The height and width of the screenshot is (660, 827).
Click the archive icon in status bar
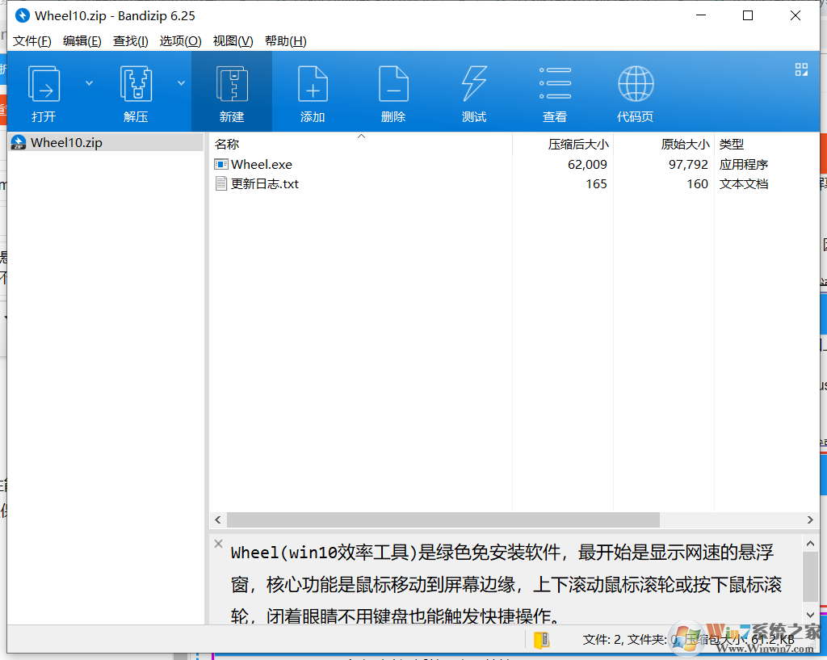(x=542, y=640)
